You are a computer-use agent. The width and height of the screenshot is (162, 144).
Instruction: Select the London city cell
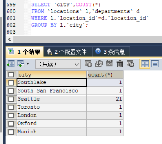pos(52,115)
